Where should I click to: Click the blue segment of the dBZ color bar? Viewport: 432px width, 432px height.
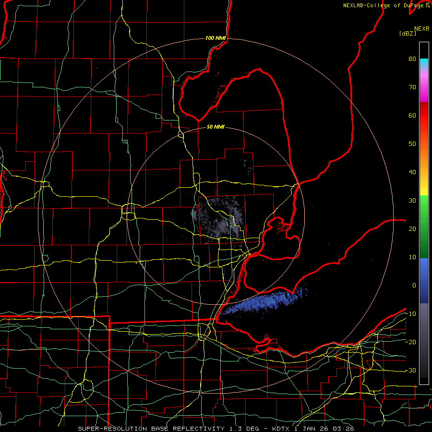pyautogui.click(x=424, y=280)
